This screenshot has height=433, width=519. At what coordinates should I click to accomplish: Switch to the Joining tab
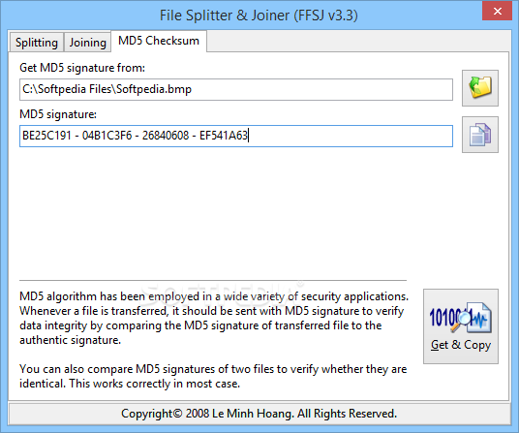coord(87,43)
